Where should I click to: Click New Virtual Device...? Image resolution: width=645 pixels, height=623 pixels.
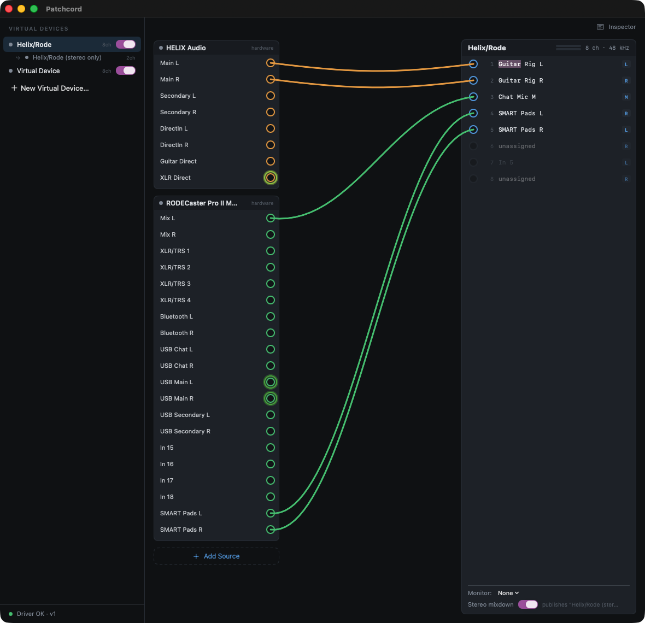[50, 88]
